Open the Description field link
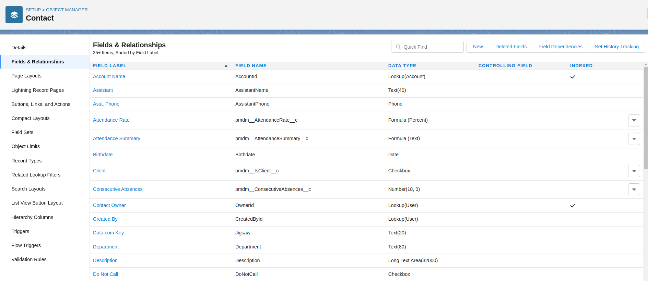 [105, 260]
